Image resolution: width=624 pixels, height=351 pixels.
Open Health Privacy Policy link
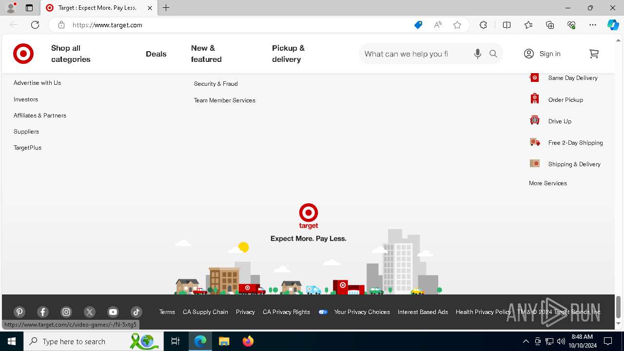(x=483, y=312)
